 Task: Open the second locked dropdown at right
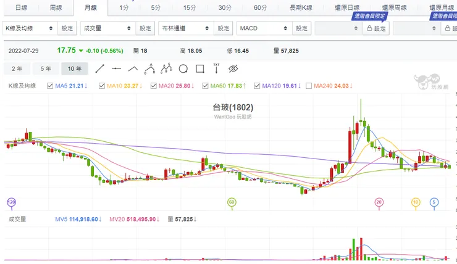(417, 28)
